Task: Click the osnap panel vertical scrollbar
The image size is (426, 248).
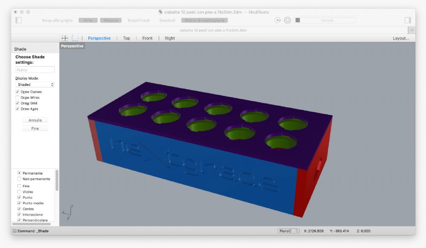Action: coord(57,180)
